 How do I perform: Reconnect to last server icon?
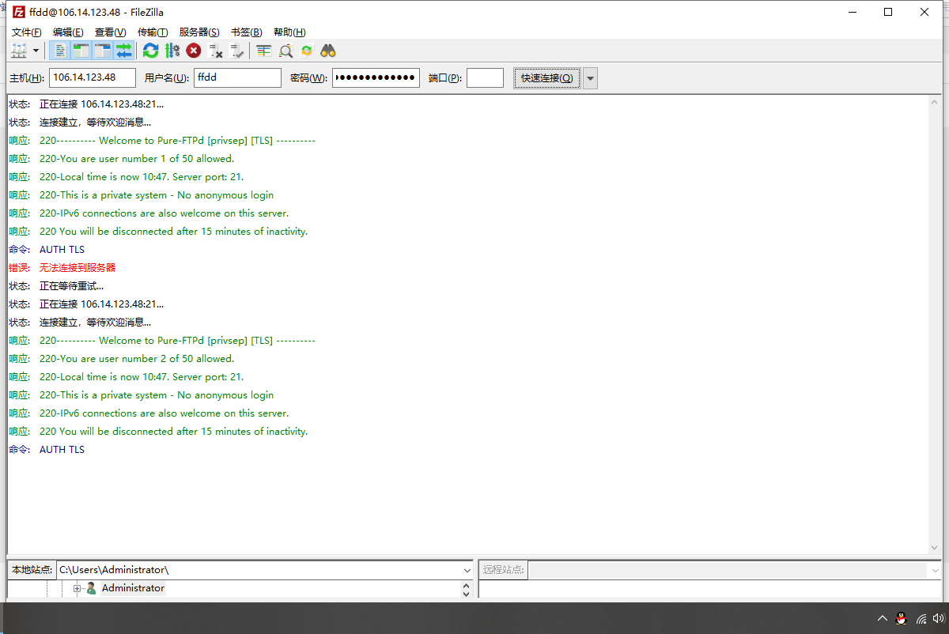(x=236, y=51)
